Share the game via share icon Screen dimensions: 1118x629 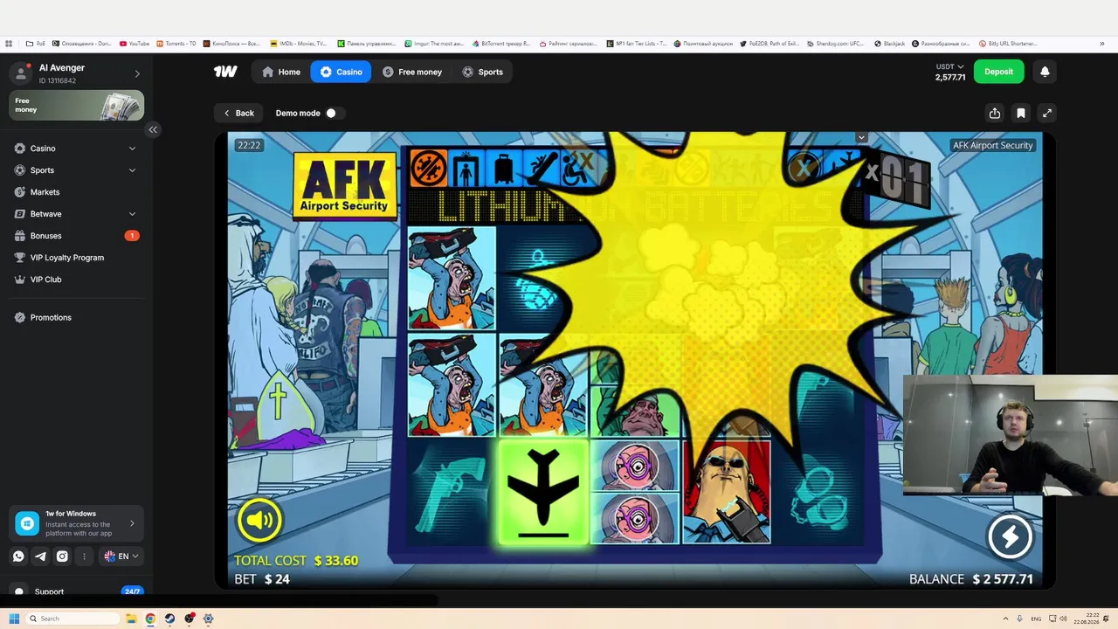pos(995,113)
